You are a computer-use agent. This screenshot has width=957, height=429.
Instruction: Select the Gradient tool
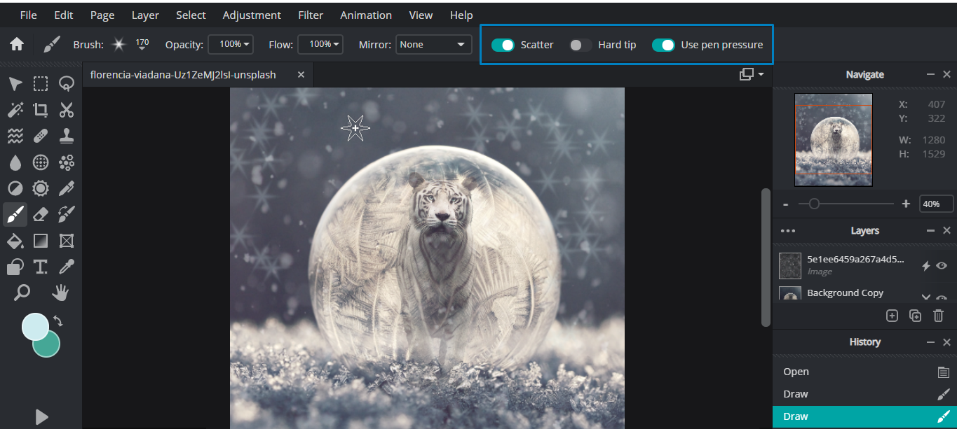tap(40, 241)
